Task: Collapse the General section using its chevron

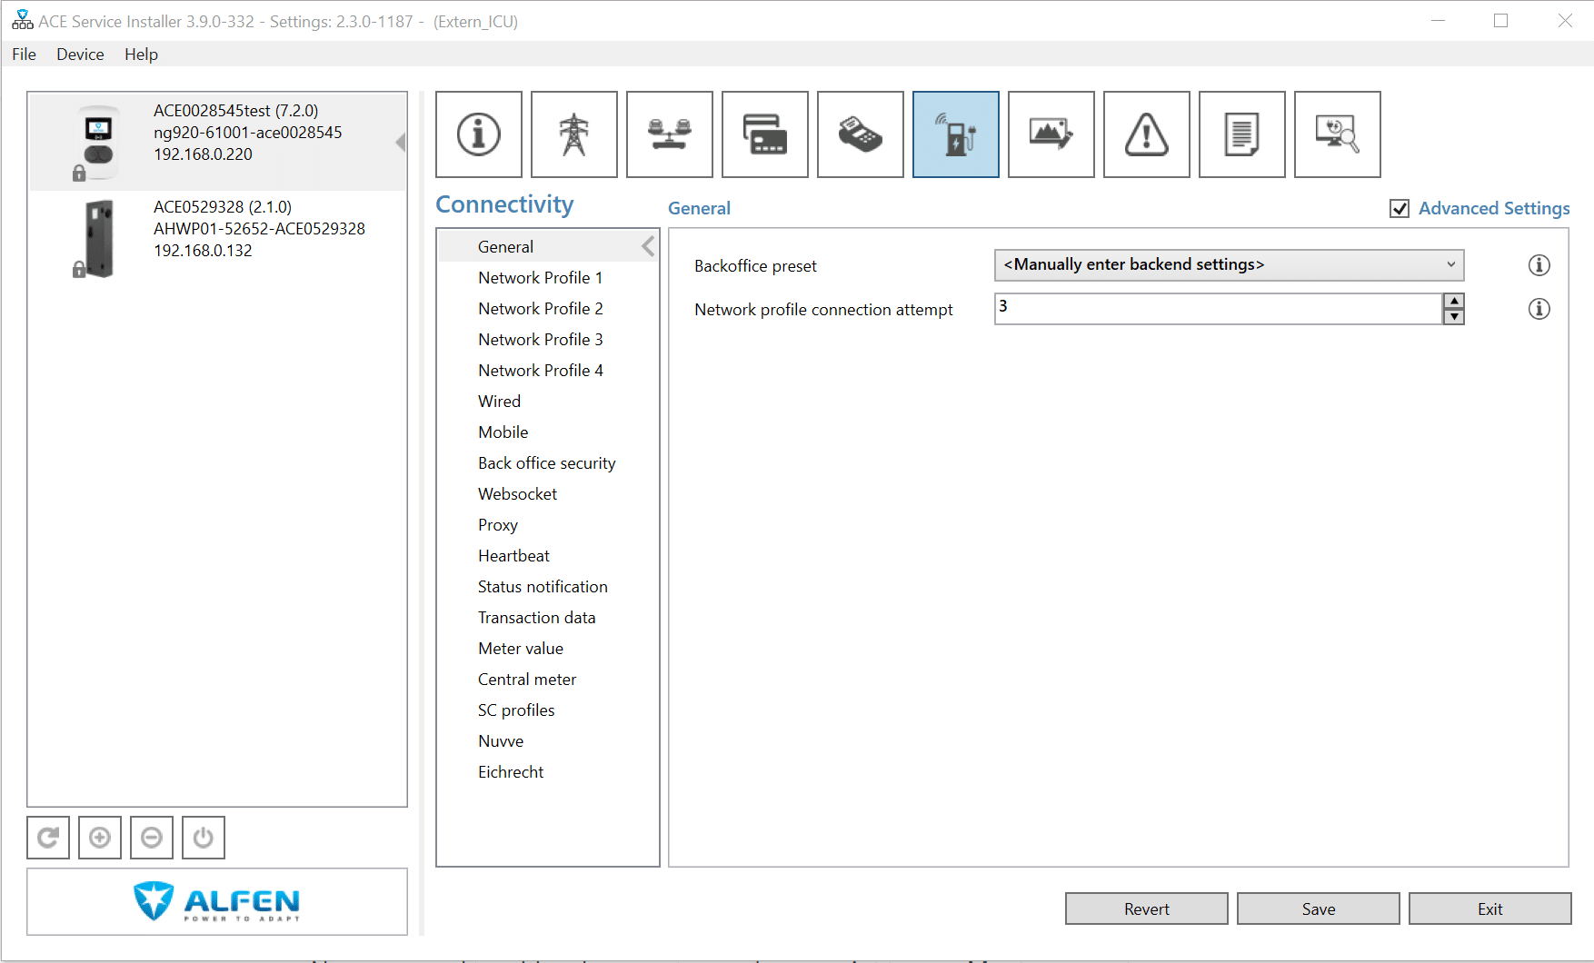Action: click(x=647, y=245)
